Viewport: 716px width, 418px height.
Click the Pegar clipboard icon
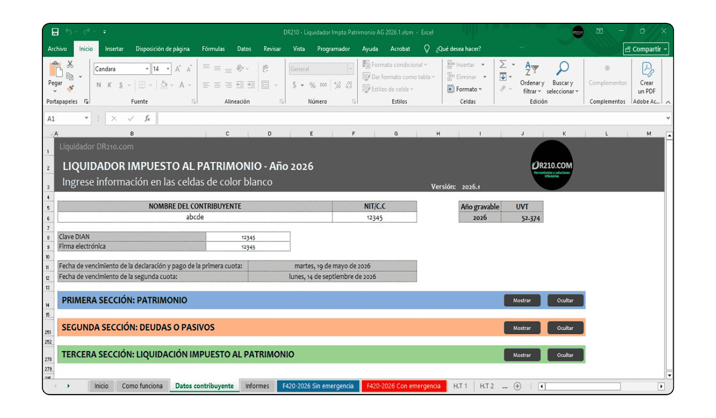pos(55,74)
